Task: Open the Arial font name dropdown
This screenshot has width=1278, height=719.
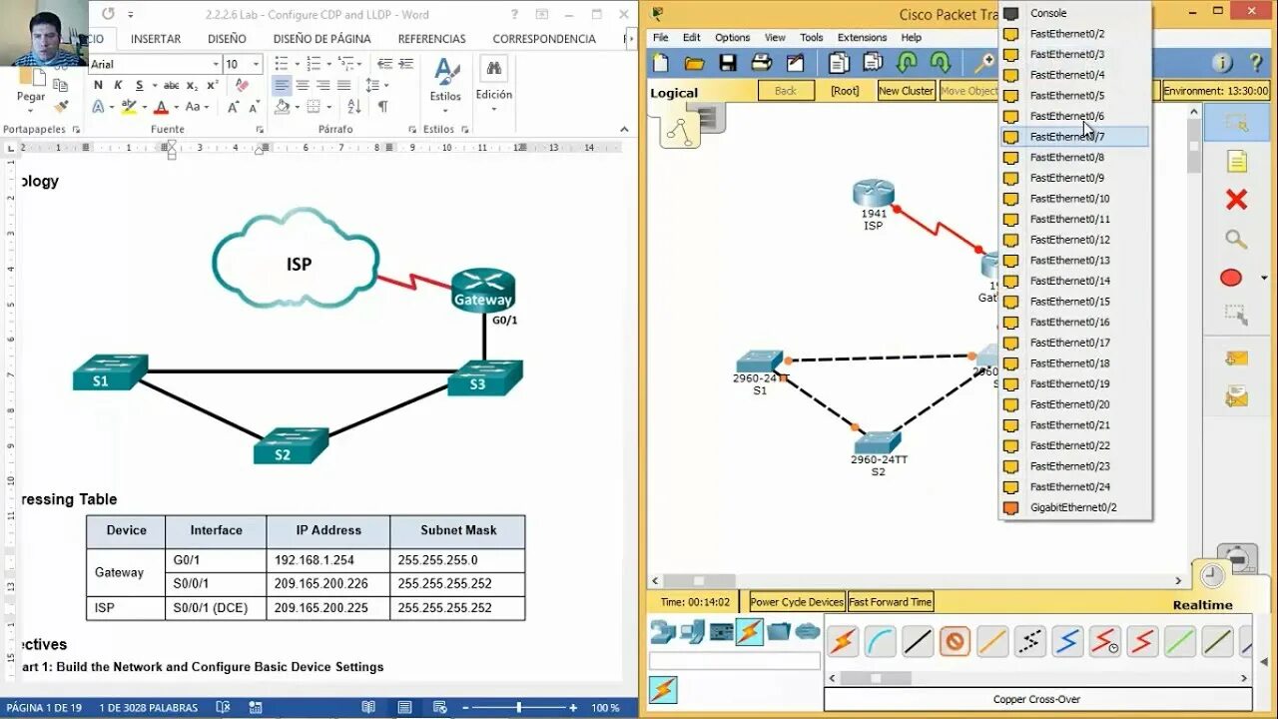Action: 216,64
